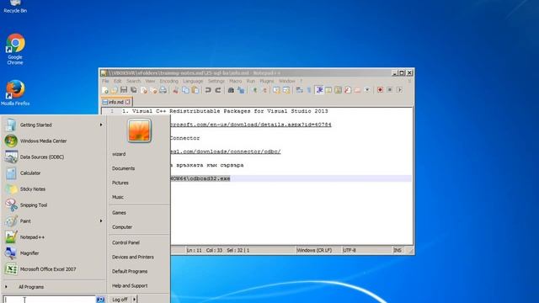
Task: Open Mozilla Firefox desktop shortcut
Action: click(15, 93)
